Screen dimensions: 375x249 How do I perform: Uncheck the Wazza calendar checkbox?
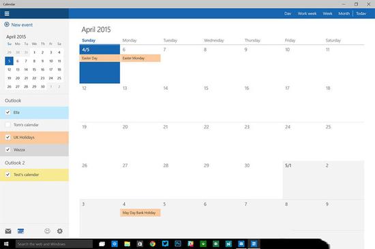[8, 150]
